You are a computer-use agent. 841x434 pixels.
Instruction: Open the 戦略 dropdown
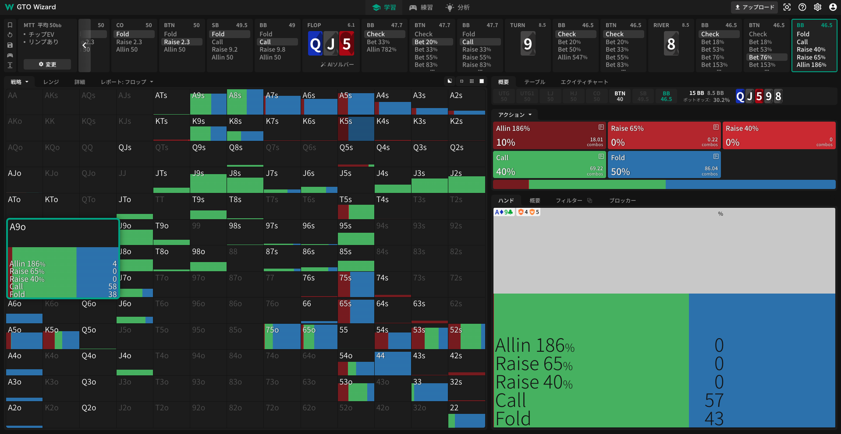[19, 82]
